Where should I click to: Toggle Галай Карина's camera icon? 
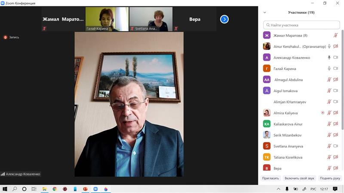[335, 69]
